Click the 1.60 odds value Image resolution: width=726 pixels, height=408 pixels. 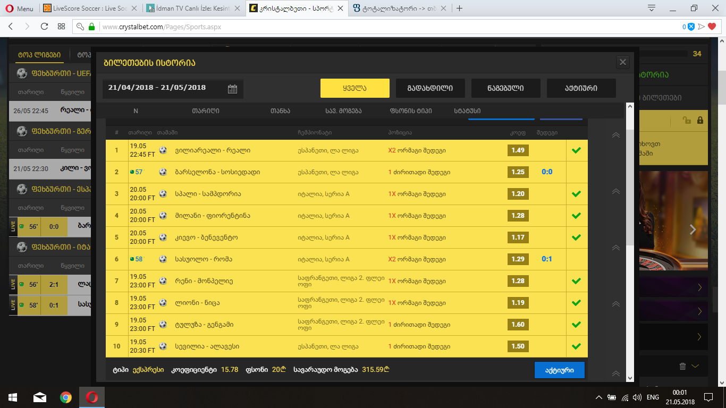[x=518, y=325]
